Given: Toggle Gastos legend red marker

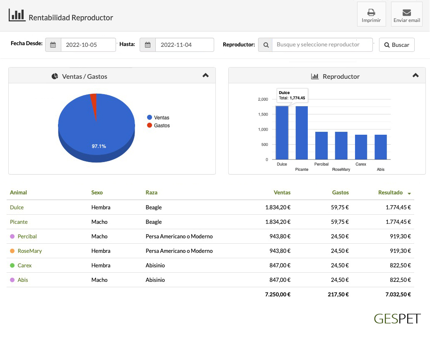Looking at the screenshot, I should pyautogui.click(x=150, y=125).
